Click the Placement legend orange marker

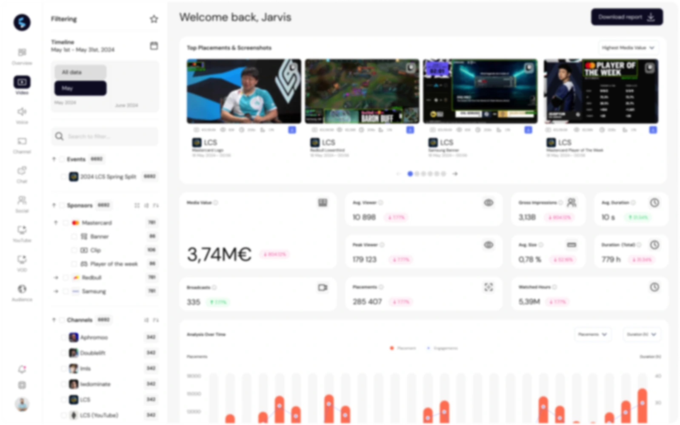click(391, 348)
